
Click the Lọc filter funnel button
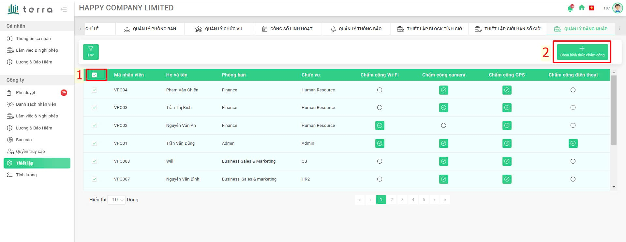(x=91, y=52)
